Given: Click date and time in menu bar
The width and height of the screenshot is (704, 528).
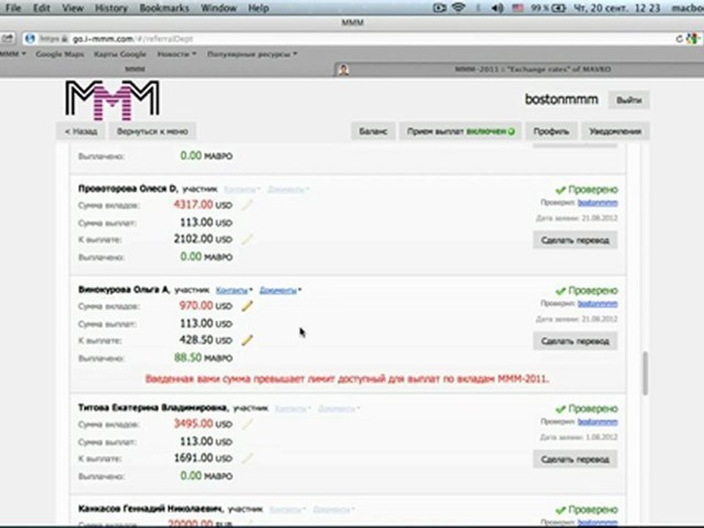Looking at the screenshot, I should tap(617, 7).
